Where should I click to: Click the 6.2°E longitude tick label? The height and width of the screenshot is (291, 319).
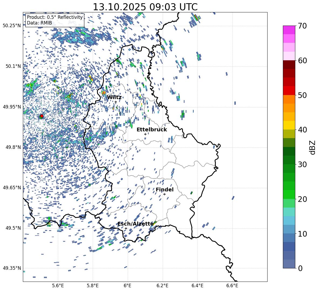tap(162, 285)
